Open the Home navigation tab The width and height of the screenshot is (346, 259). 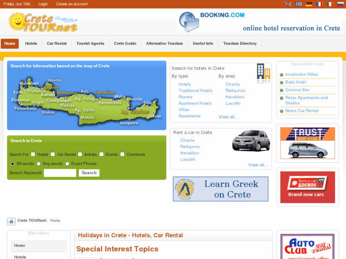pos(10,43)
